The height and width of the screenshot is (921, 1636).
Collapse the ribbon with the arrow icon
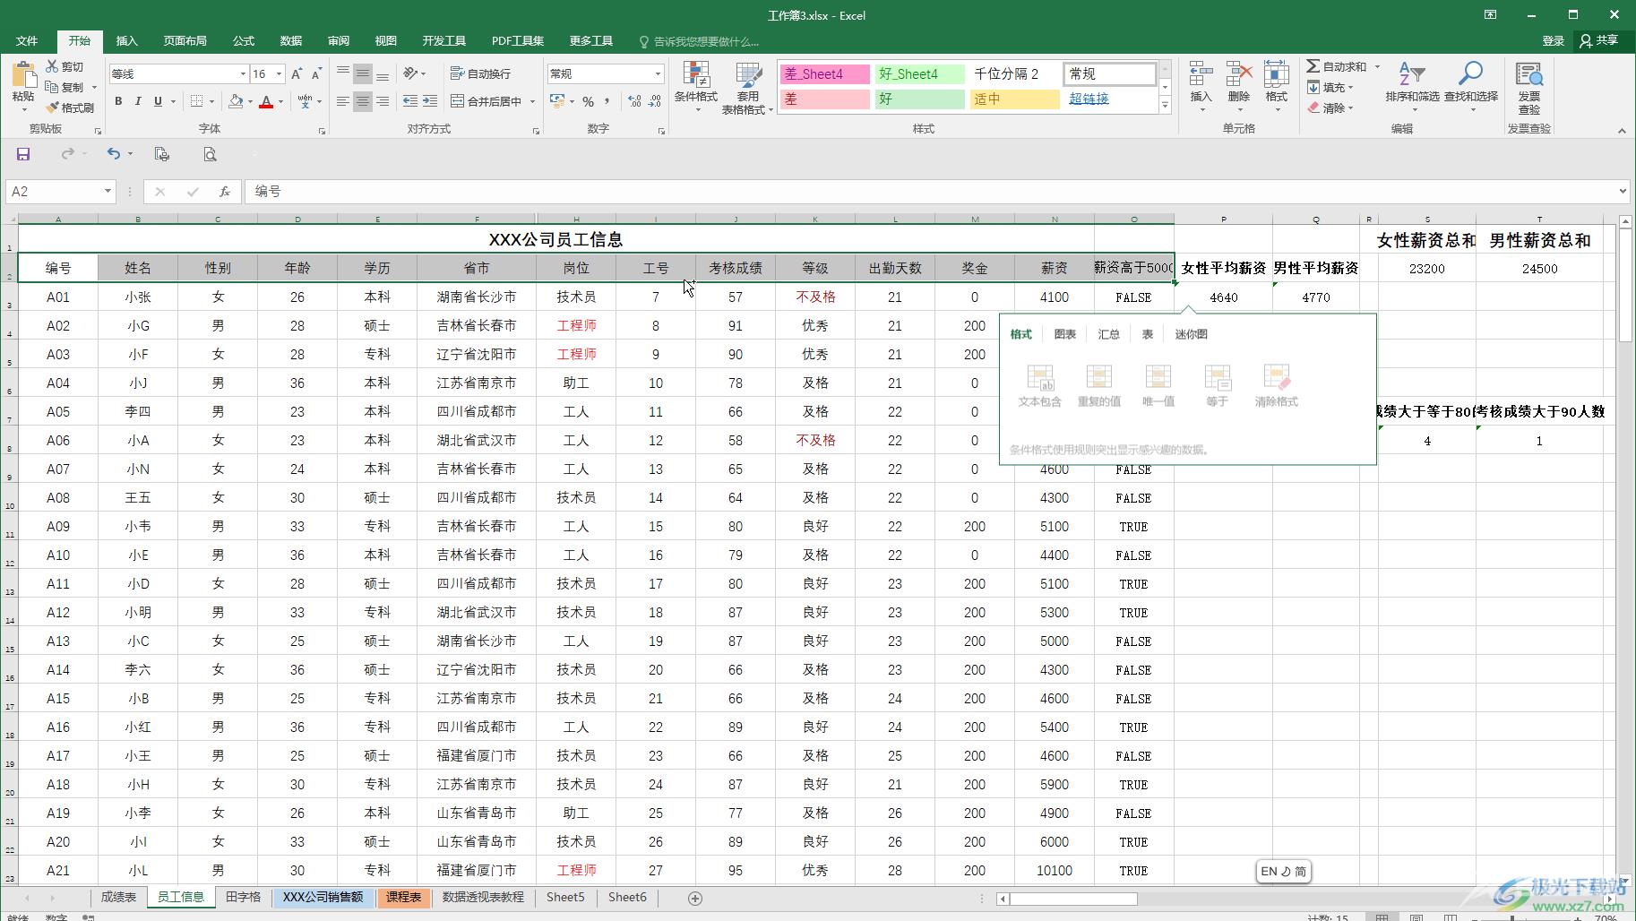pyautogui.click(x=1622, y=131)
